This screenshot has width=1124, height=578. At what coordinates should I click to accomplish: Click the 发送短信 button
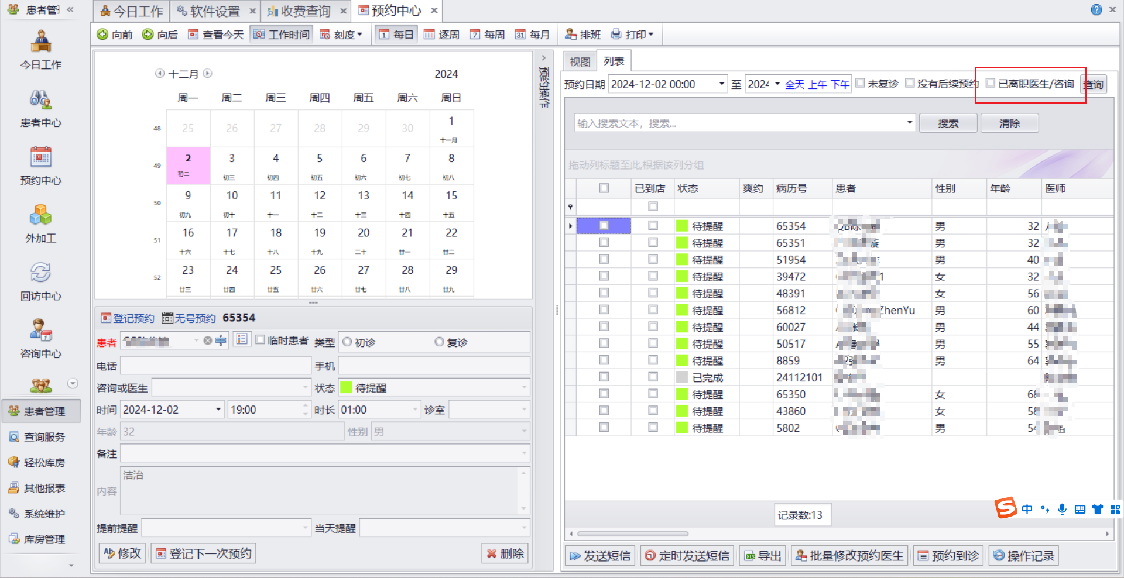click(x=600, y=556)
